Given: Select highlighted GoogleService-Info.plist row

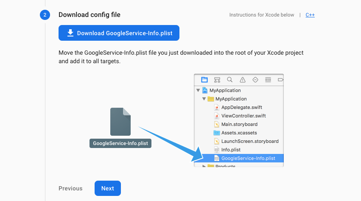Looking at the screenshot, I should (x=239, y=158).
